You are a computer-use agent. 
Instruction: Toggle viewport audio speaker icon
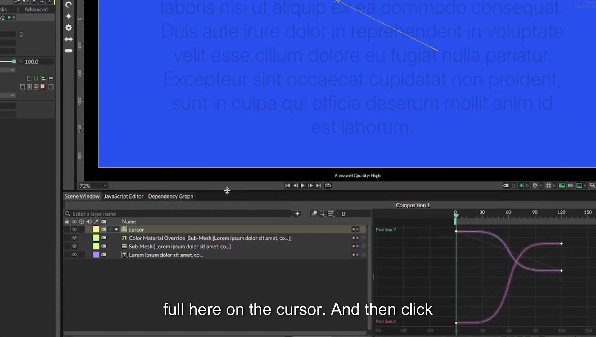click(522, 186)
